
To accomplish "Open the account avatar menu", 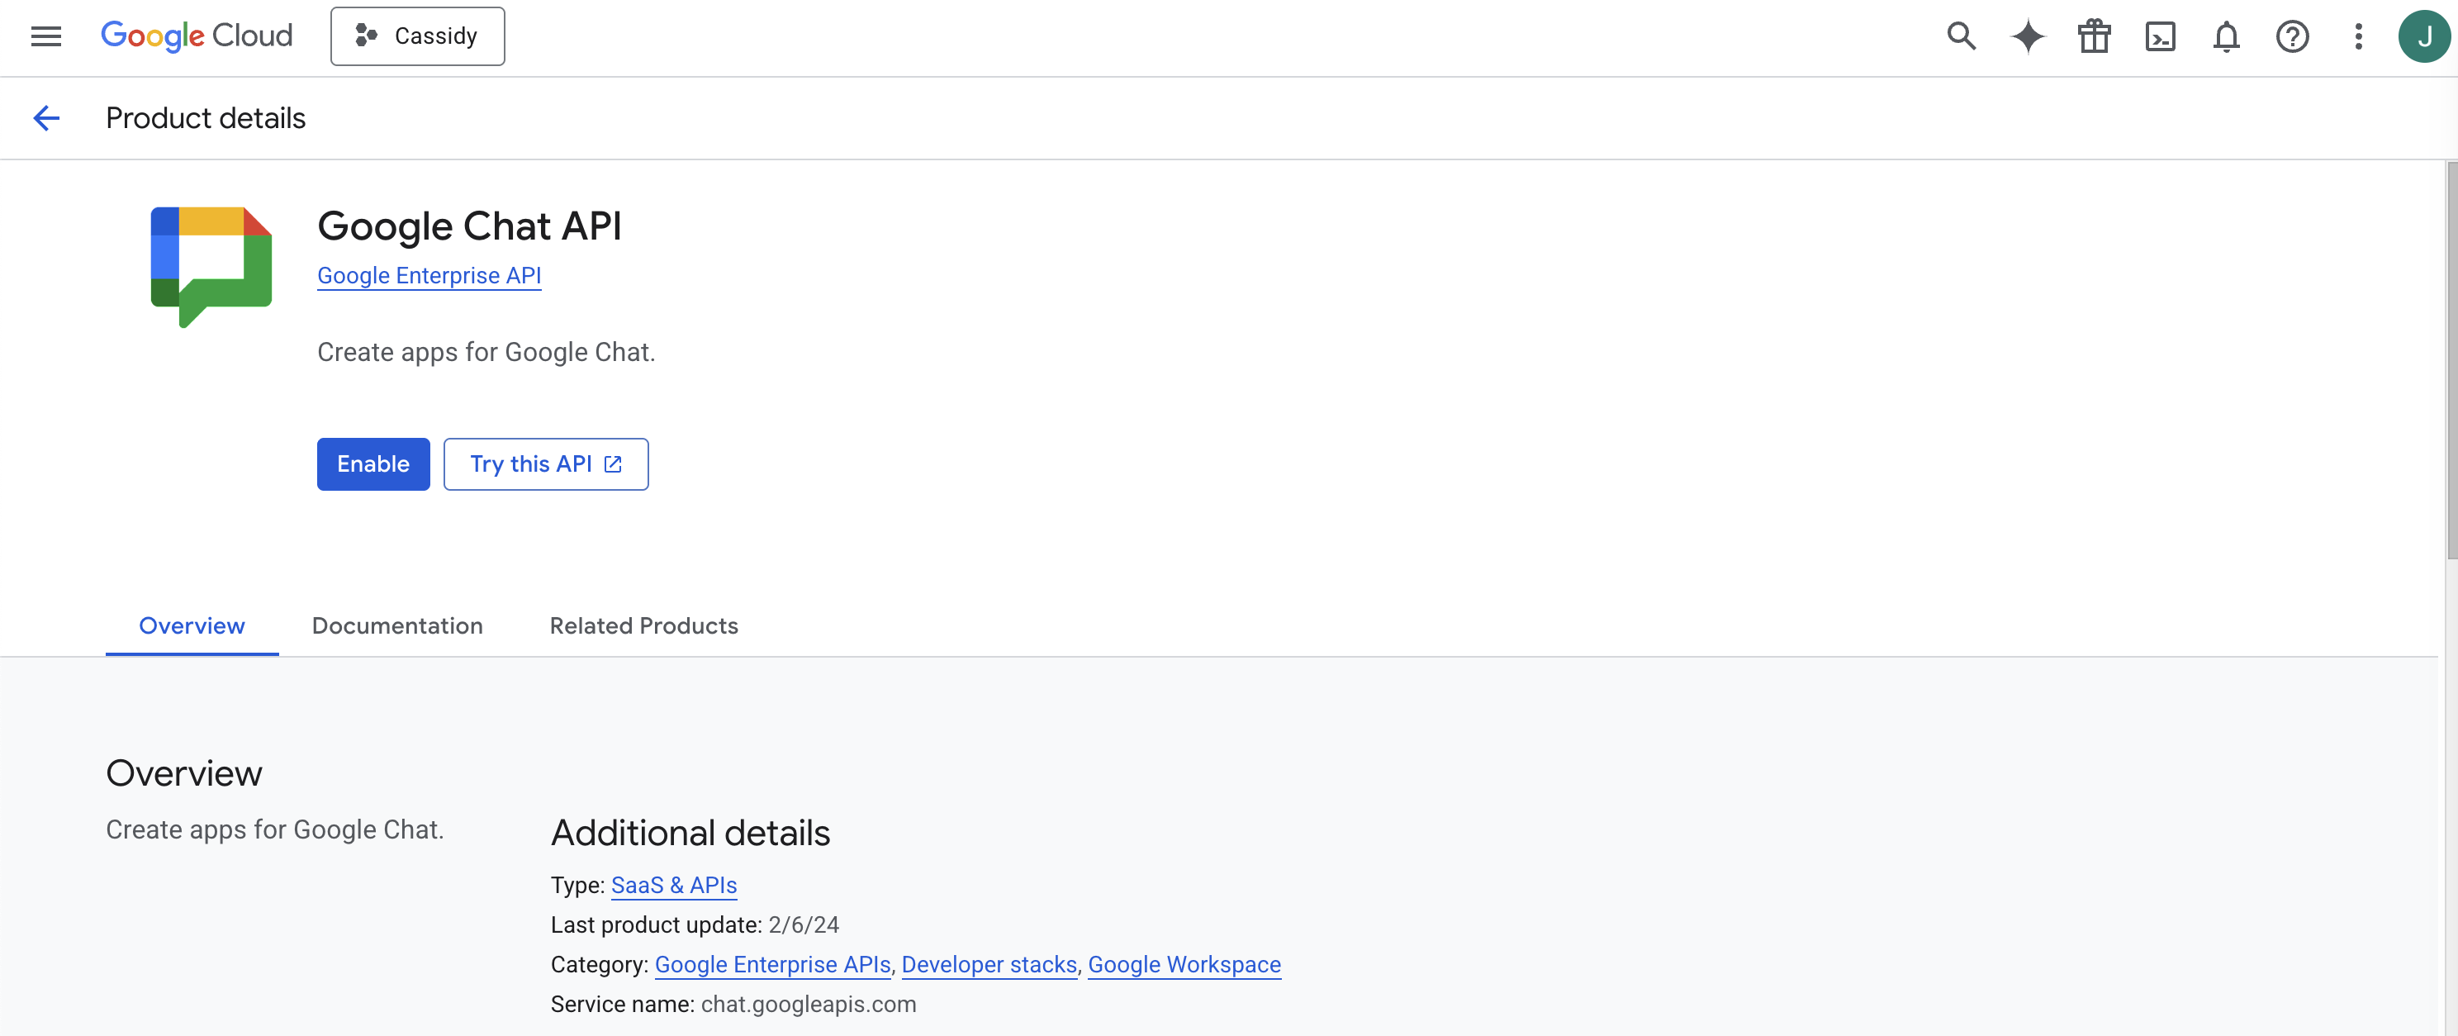I will (x=2423, y=36).
